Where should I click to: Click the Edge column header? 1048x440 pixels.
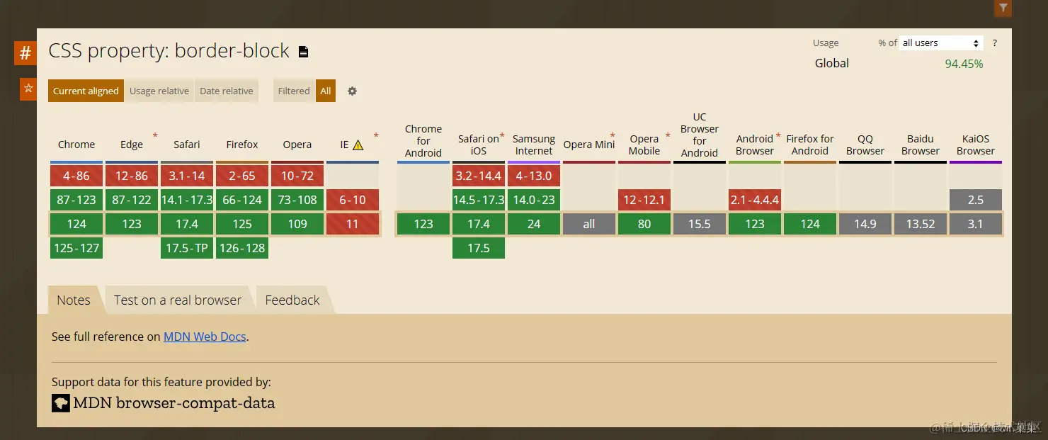(132, 145)
